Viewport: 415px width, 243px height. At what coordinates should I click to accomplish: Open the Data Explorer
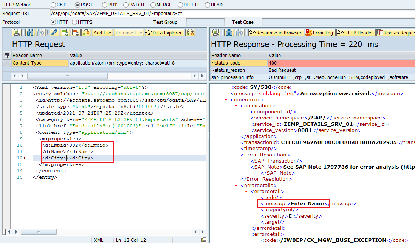164,32
